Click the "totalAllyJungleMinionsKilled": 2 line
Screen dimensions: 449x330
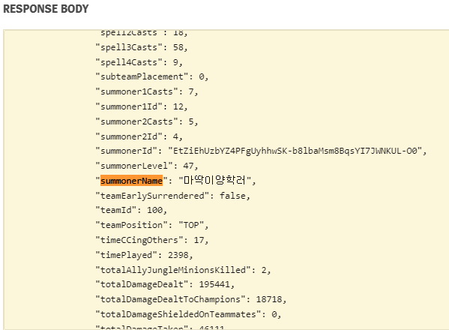[x=183, y=270]
